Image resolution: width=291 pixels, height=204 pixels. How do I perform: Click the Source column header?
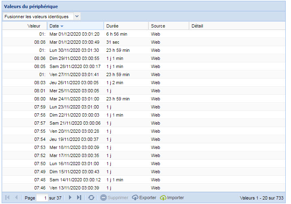[x=158, y=26]
